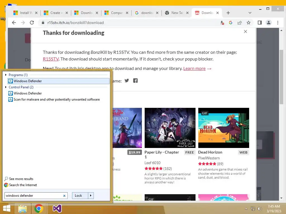Open the tab search dropdown chevron
The width and height of the screenshot is (286, 214).
pyautogui.click(x=250, y=13)
